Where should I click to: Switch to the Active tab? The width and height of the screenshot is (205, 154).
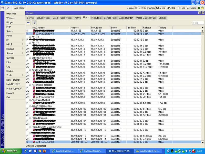[78, 18]
